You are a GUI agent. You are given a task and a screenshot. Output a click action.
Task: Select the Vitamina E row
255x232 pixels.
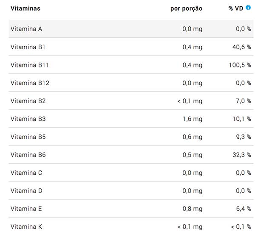point(131,209)
